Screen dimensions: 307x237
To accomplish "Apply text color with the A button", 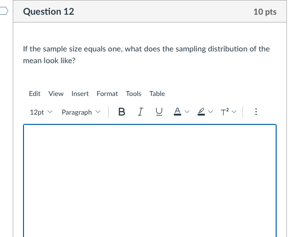I will 177,112.
